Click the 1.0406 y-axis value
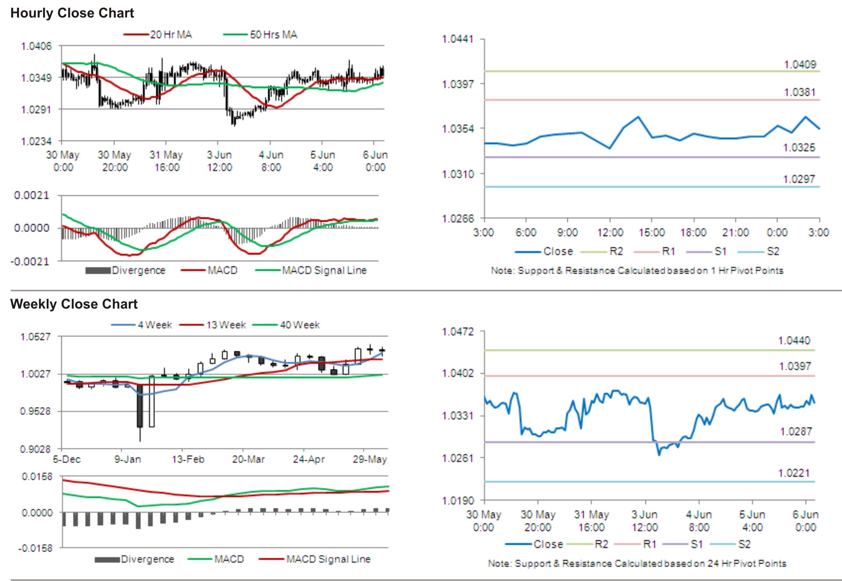The width and height of the screenshot is (842, 581). point(37,46)
